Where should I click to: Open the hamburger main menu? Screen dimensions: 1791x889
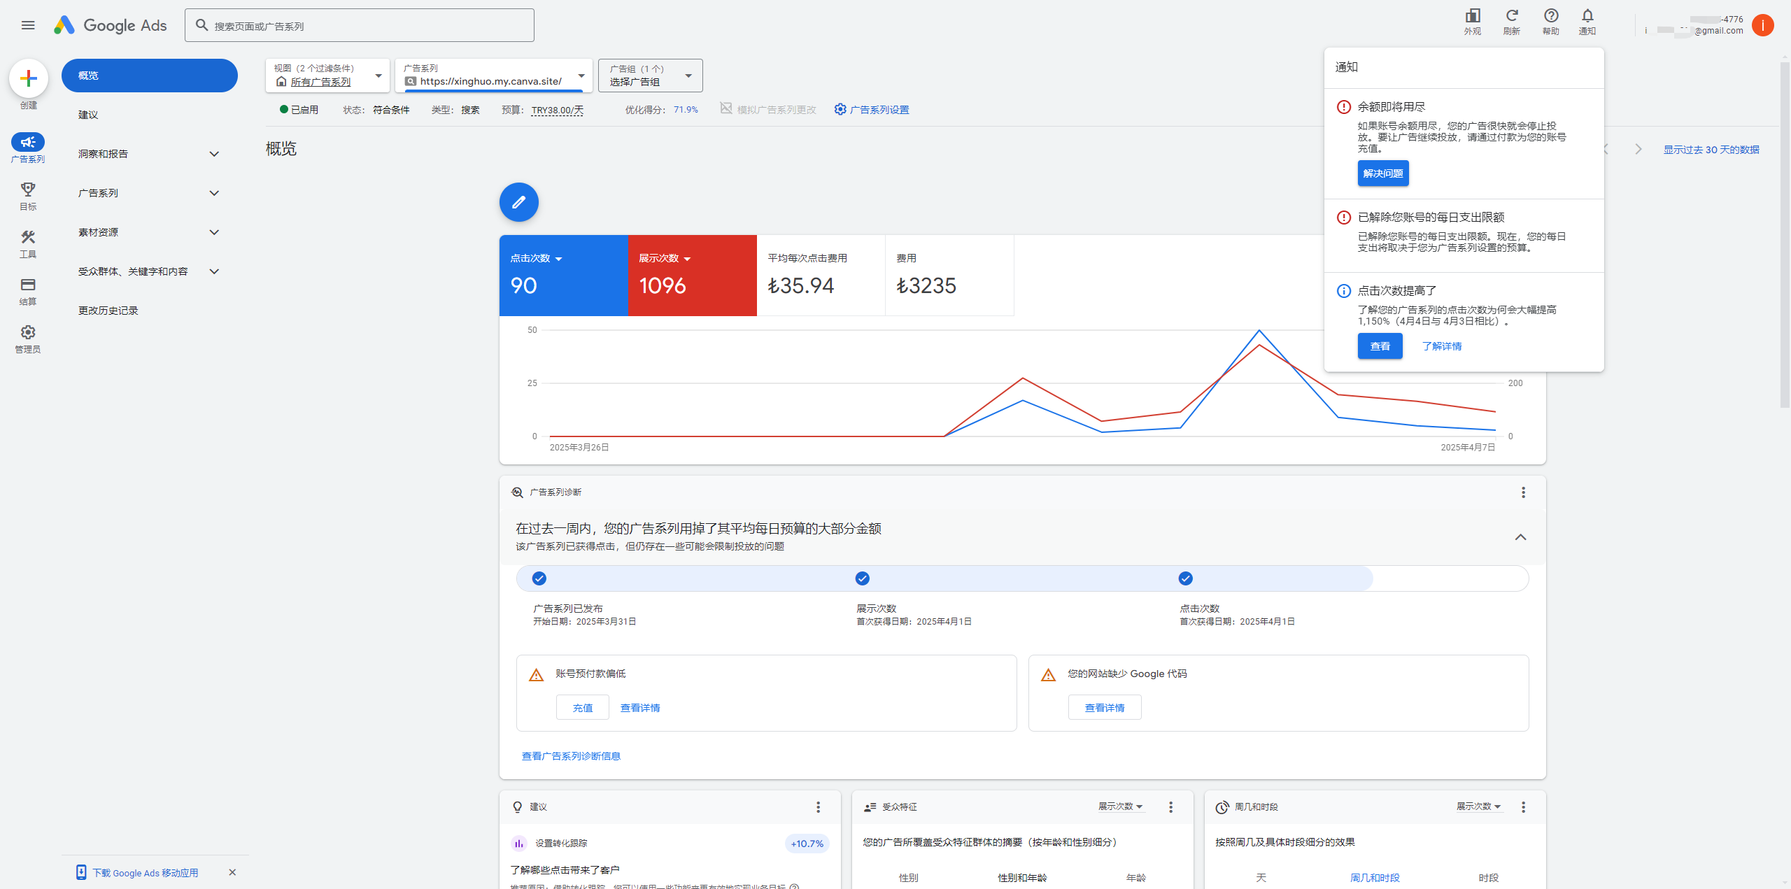pos(28,25)
